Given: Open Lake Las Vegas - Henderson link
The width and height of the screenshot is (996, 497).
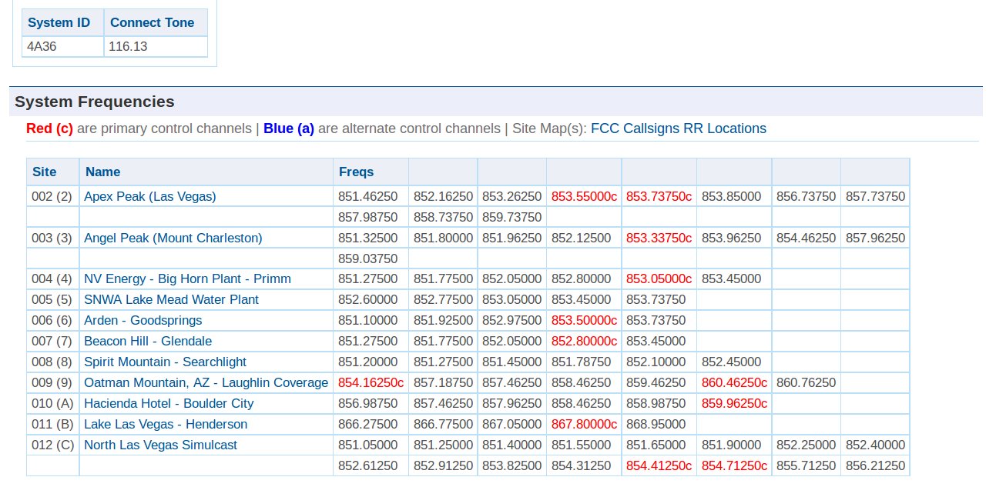Looking at the screenshot, I should (166, 424).
